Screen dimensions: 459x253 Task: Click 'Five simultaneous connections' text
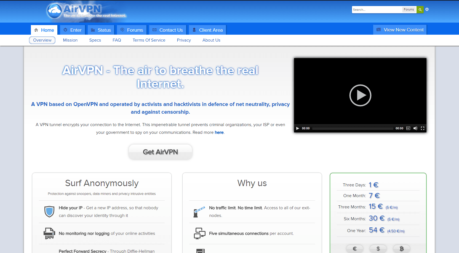click(x=239, y=233)
